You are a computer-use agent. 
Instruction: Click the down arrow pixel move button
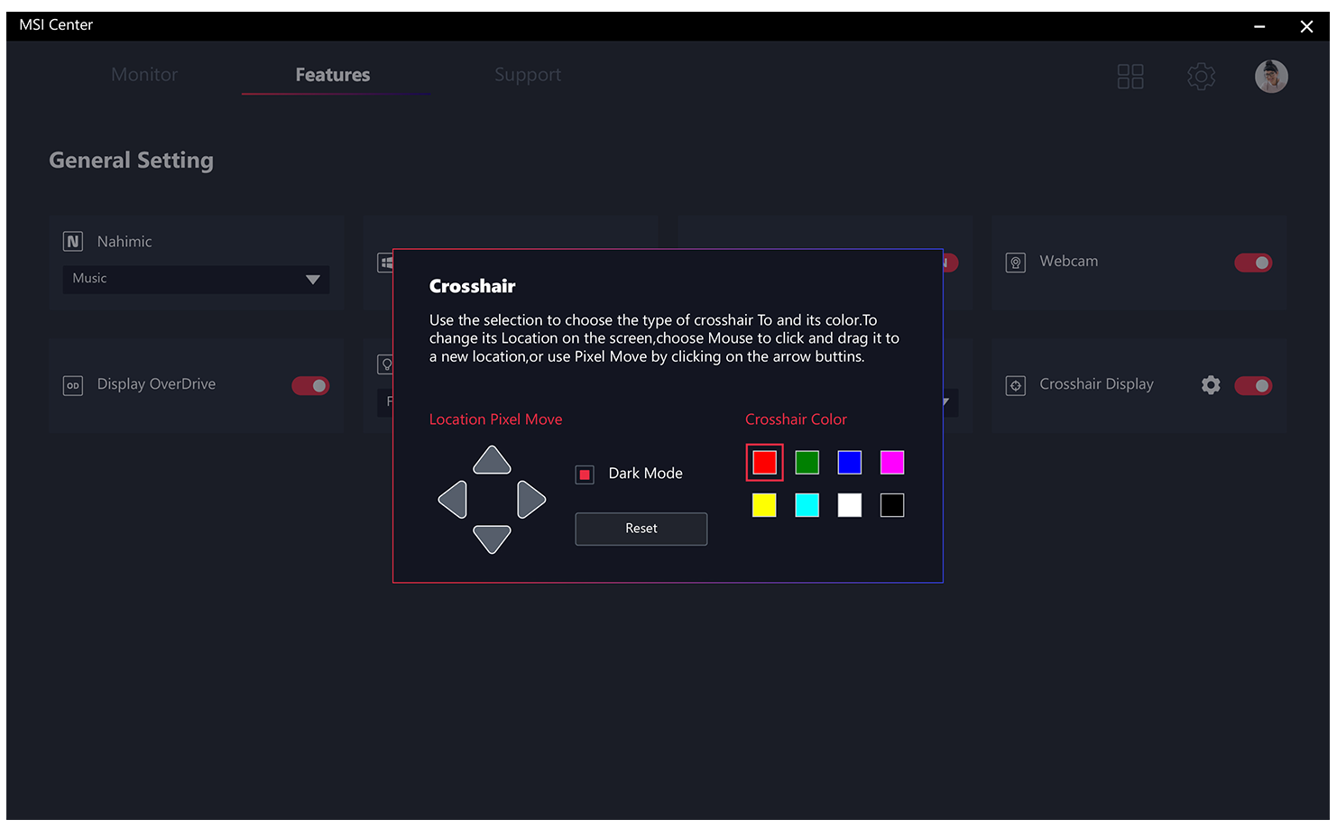click(x=492, y=539)
